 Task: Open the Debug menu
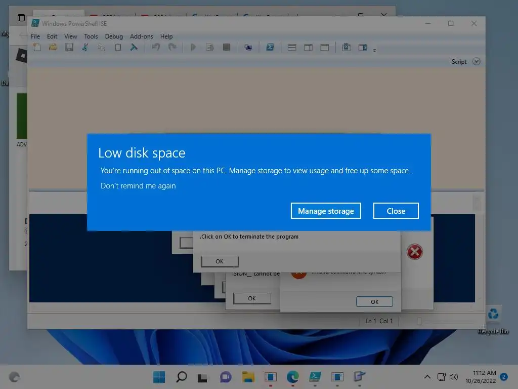[114, 36]
